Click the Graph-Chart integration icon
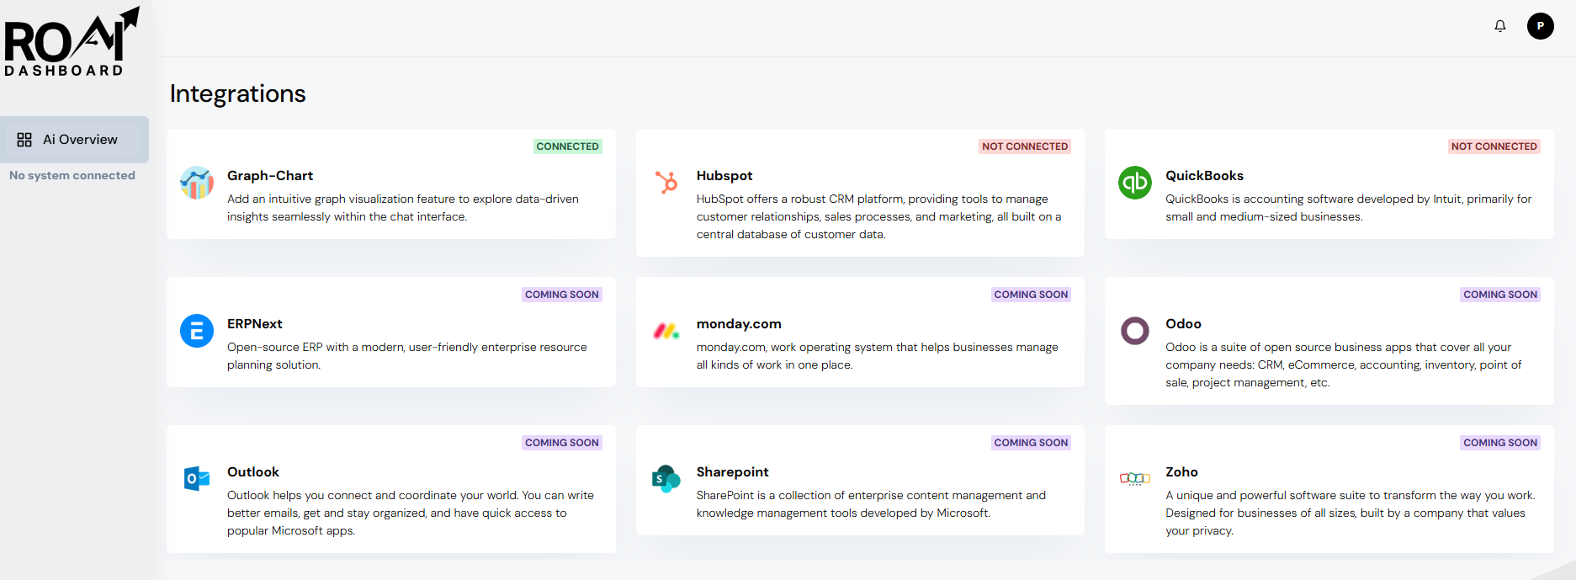Viewport: 1576px width, 580px height. coord(197,183)
